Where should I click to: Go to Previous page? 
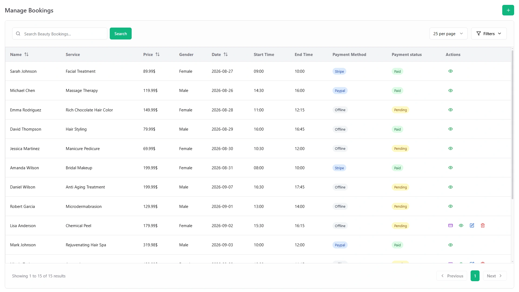point(452,276)
